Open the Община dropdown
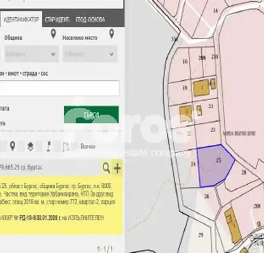Image resolution: width=264 pixels, height=253 pixels. pyautogui.click(x=32, y=54)
